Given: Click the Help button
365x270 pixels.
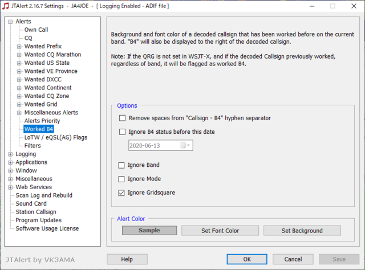Looking at the screenshot, I should click(127, 259).
